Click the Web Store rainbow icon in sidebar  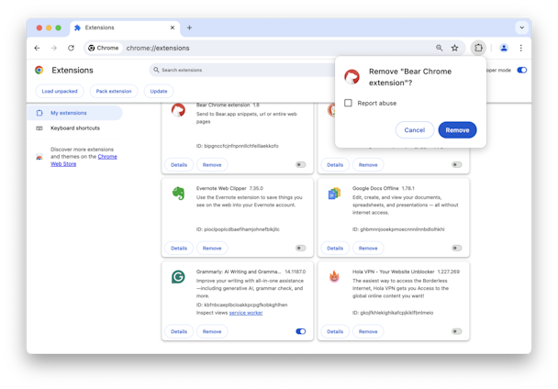point(39,157)
